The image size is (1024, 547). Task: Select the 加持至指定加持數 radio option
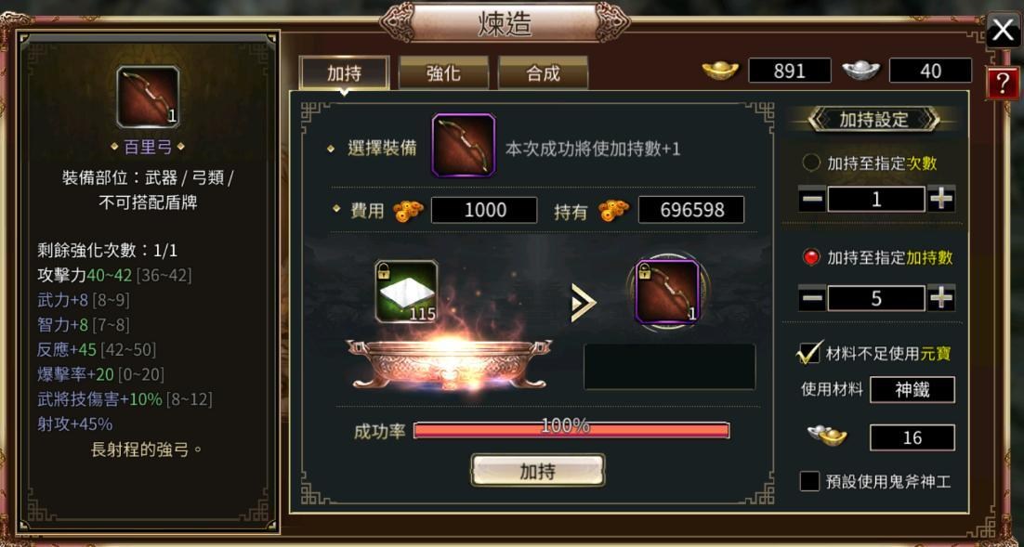[811, 257]
